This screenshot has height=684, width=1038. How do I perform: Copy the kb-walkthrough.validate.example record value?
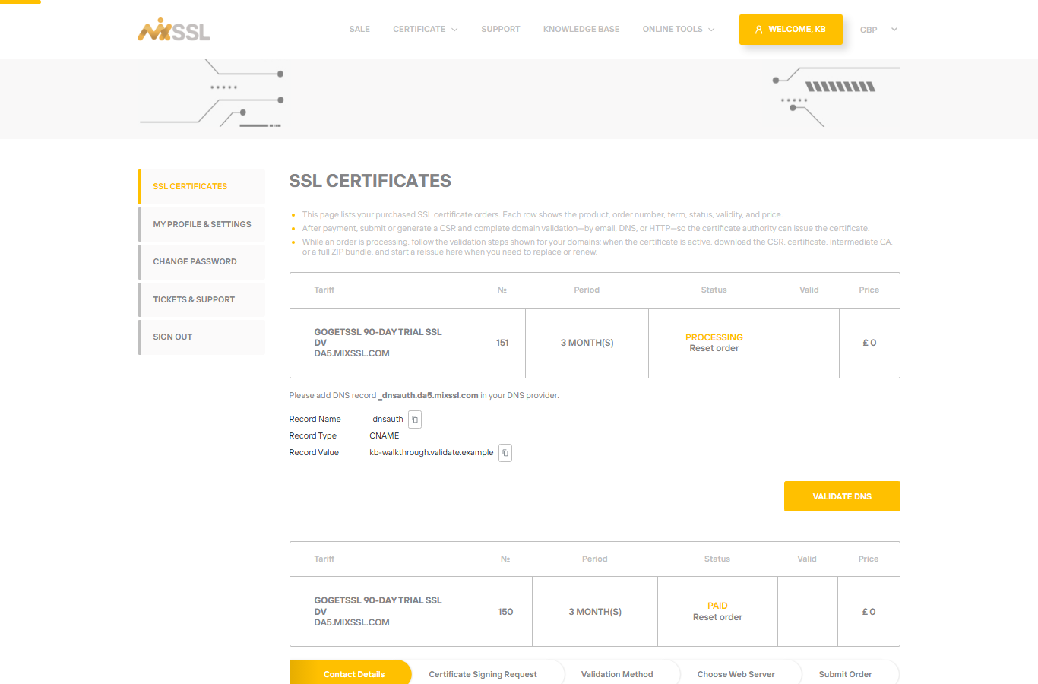pyautogui.click(x=505, y=453)
